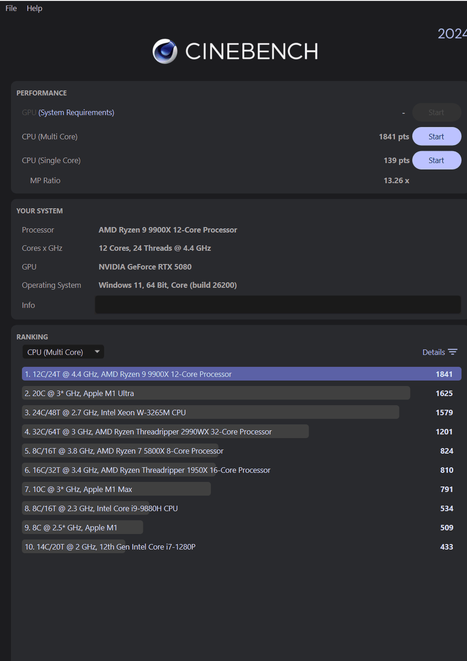Select ranking row Intel Core i7-1280P

(241, 547)
